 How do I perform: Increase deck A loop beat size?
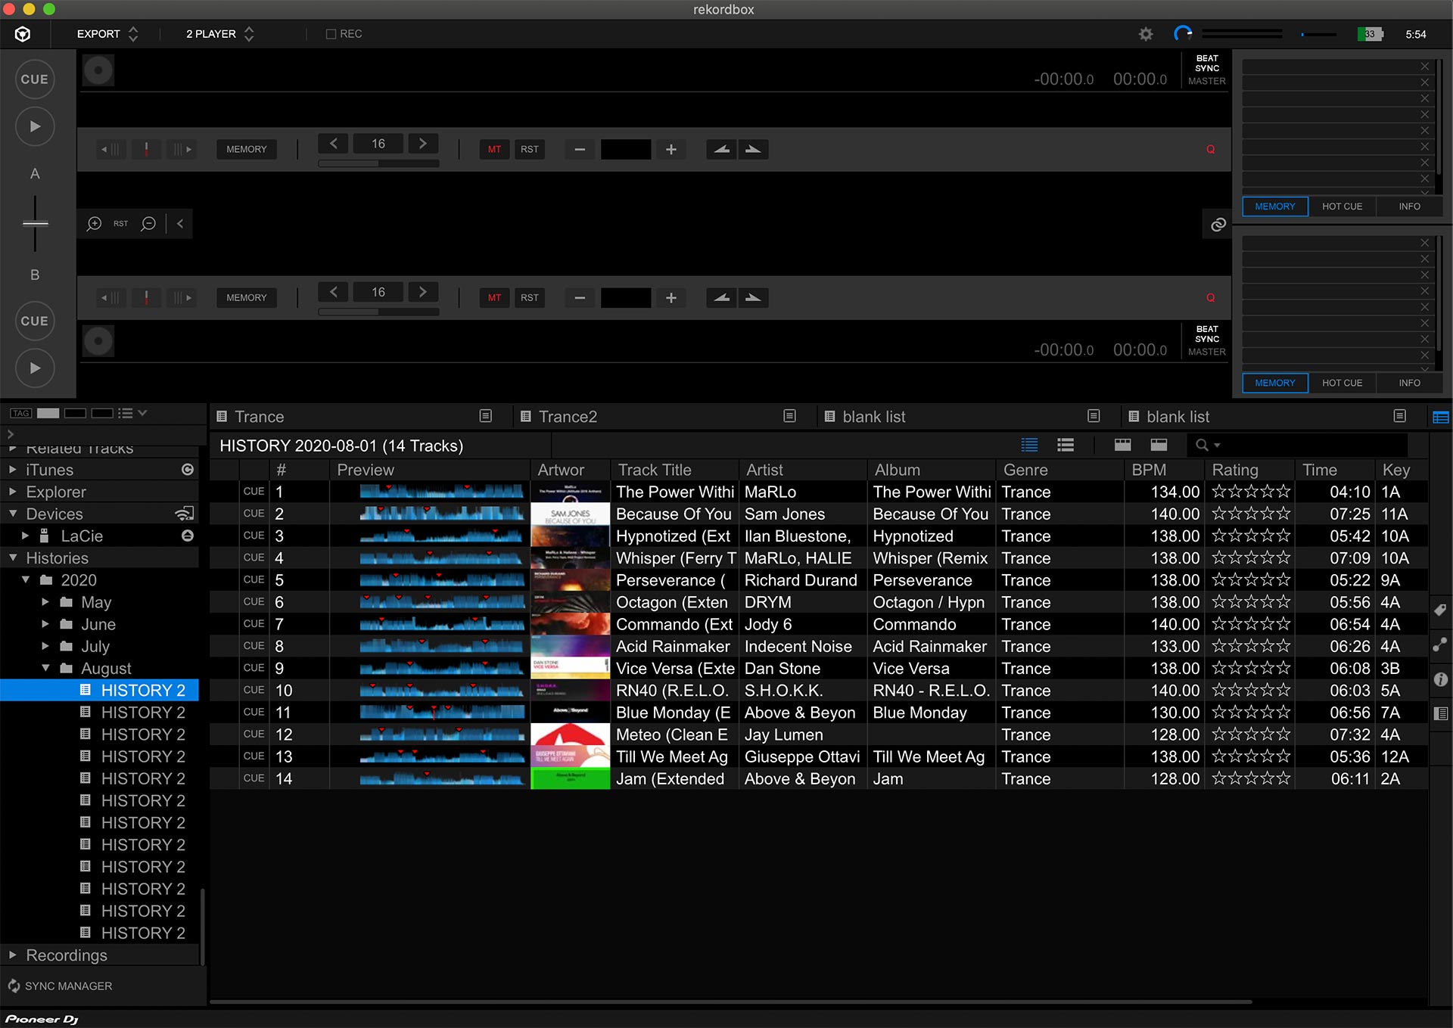point(423,143)
